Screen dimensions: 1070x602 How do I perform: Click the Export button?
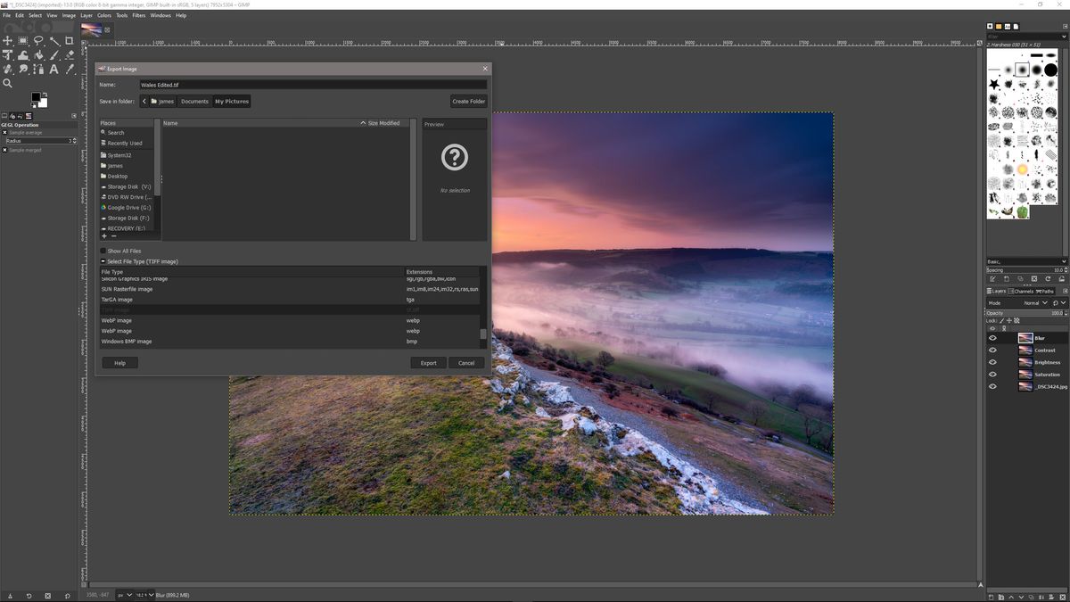[x=428, y=363]
